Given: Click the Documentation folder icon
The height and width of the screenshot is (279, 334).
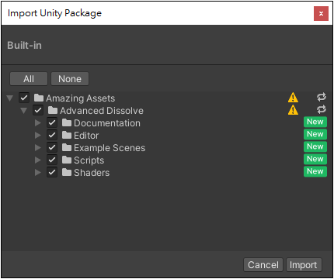Looking at the screenshot, I should coord(67,122).
